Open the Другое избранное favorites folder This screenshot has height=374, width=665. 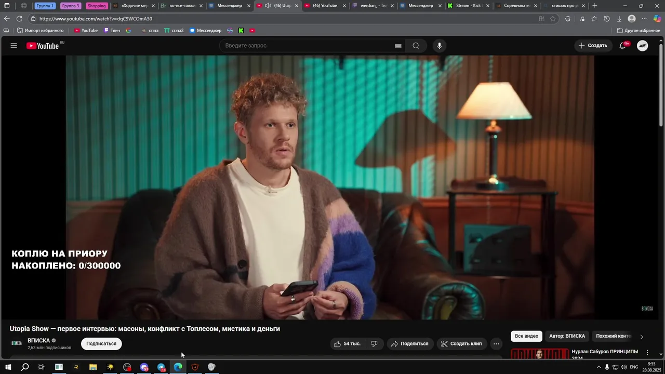(x=639, y=31)
